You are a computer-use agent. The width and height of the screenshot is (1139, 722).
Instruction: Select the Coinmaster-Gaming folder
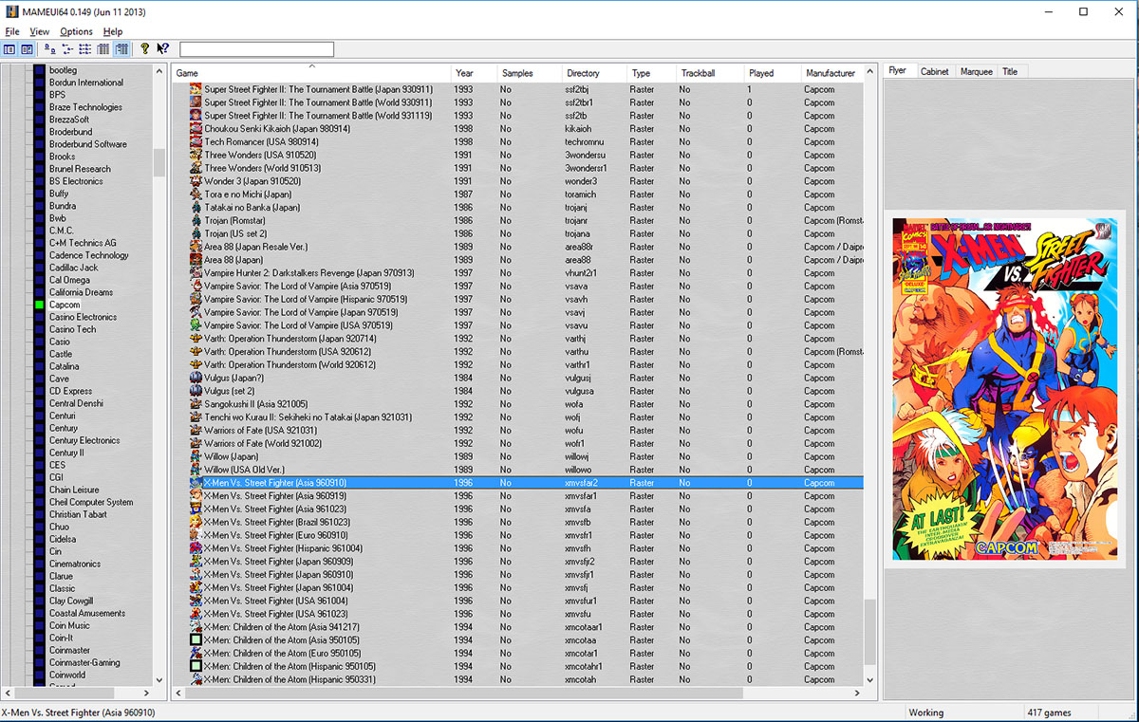coord(84,662)
